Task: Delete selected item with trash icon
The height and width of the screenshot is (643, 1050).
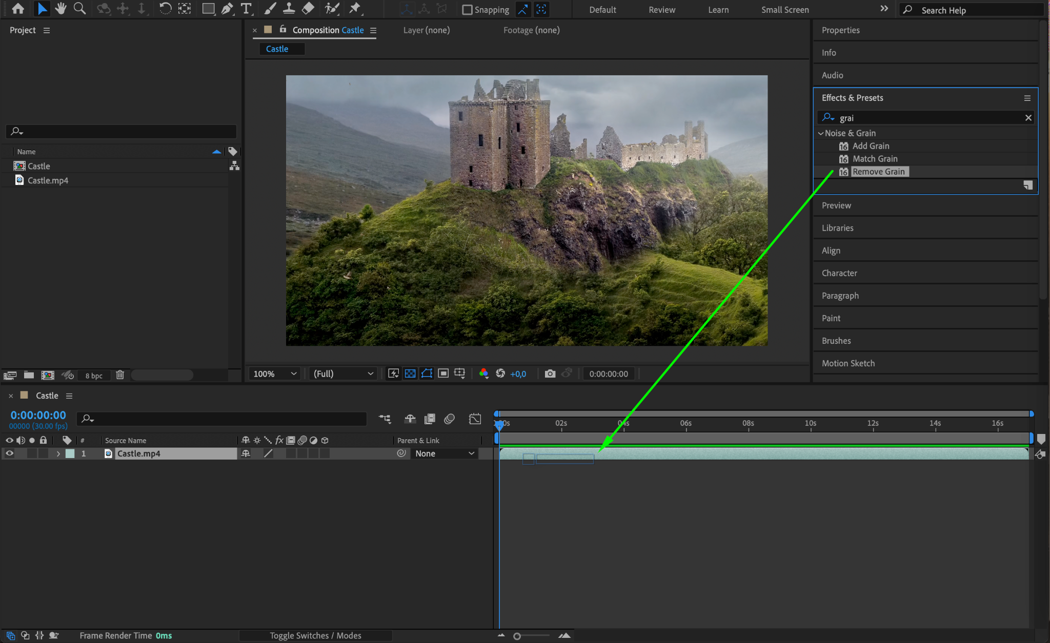Action: pyautogui.click(x=120, y=375)
